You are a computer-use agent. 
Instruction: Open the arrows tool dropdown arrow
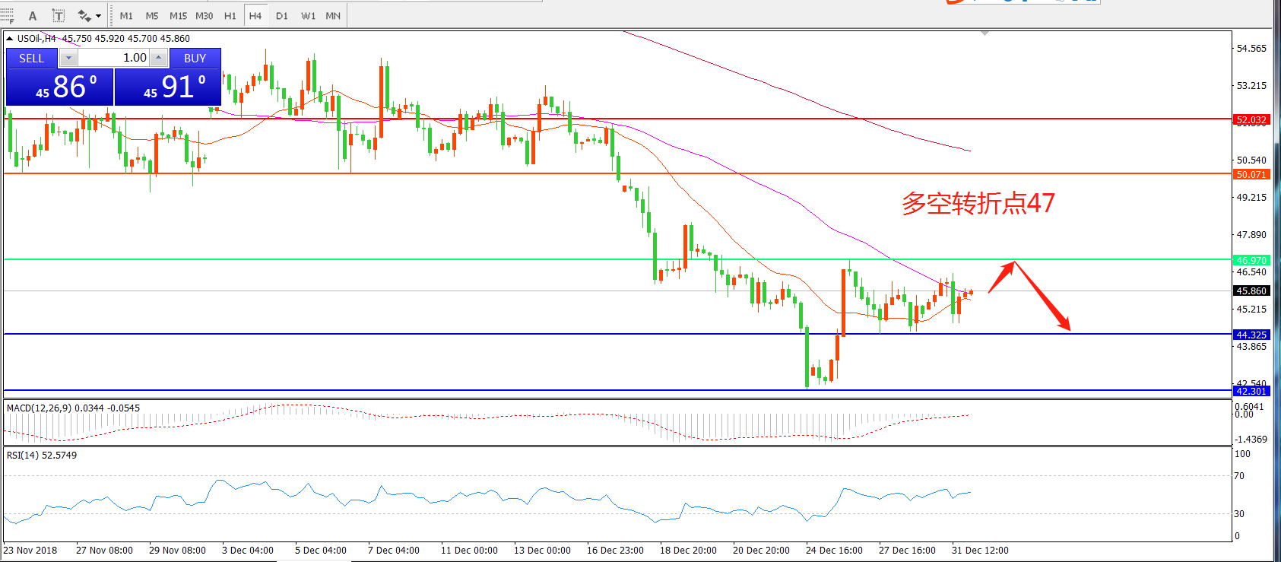pyautogui.click(x=99, y=16)
